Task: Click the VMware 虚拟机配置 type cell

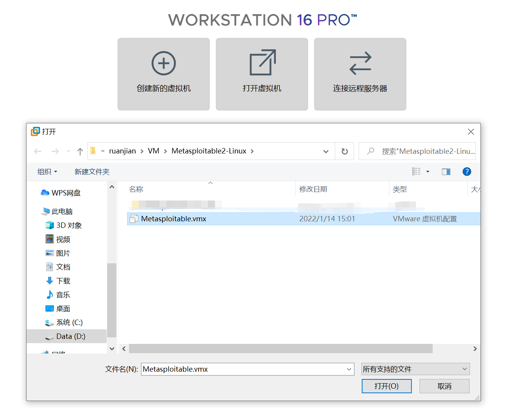Action: point(425,219)
